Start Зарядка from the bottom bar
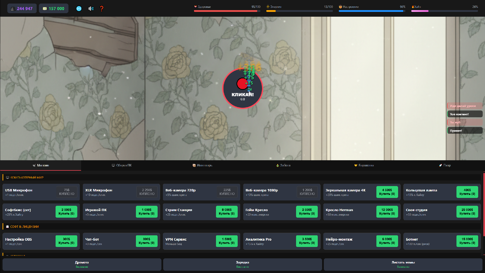The height and width of the screenshot is (273, 485). [x=243, y=264]
